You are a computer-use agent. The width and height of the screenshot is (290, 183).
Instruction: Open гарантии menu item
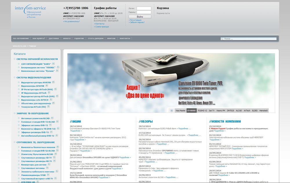[x=79, y=39]
